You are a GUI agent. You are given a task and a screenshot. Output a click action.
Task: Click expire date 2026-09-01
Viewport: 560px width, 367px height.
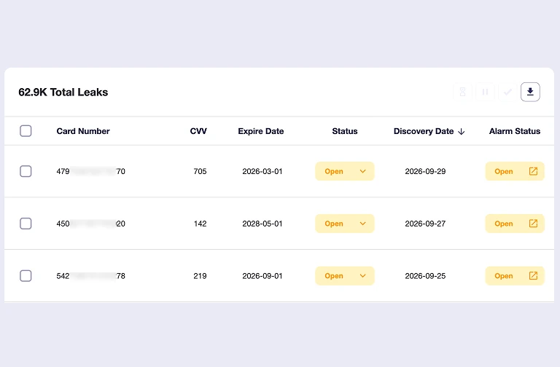coord(262,276)
